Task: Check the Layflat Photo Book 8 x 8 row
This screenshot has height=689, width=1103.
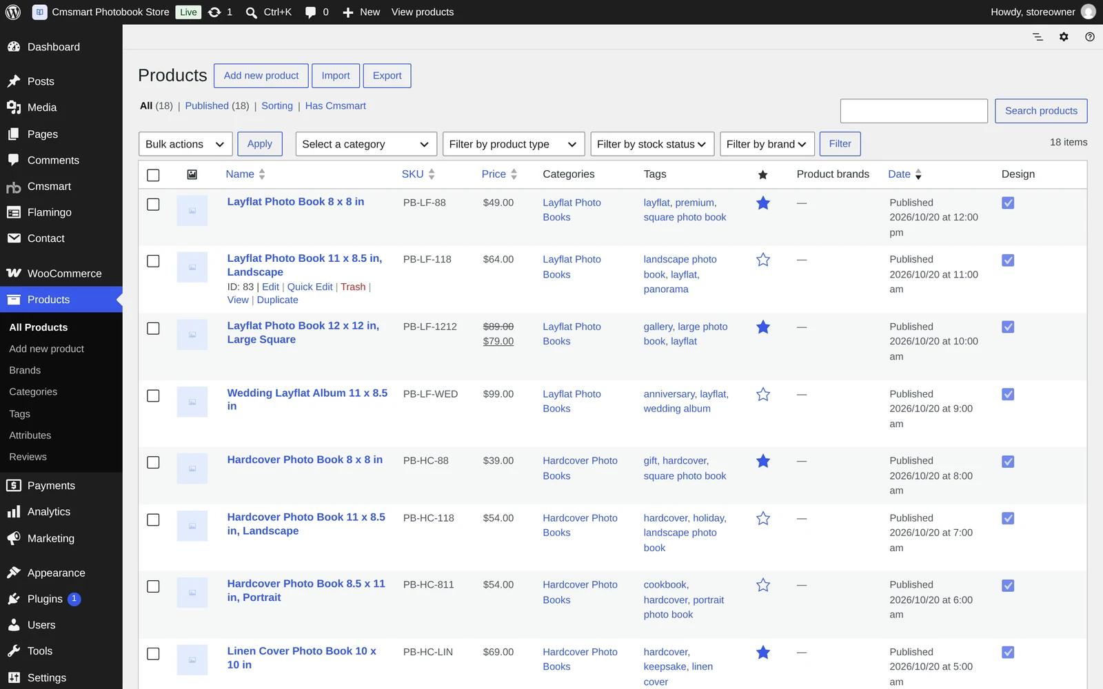Action: coord(153,205)
